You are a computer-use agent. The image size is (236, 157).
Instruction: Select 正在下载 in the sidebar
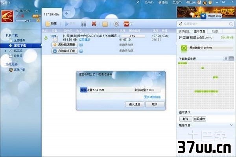[x=21, y=46]
